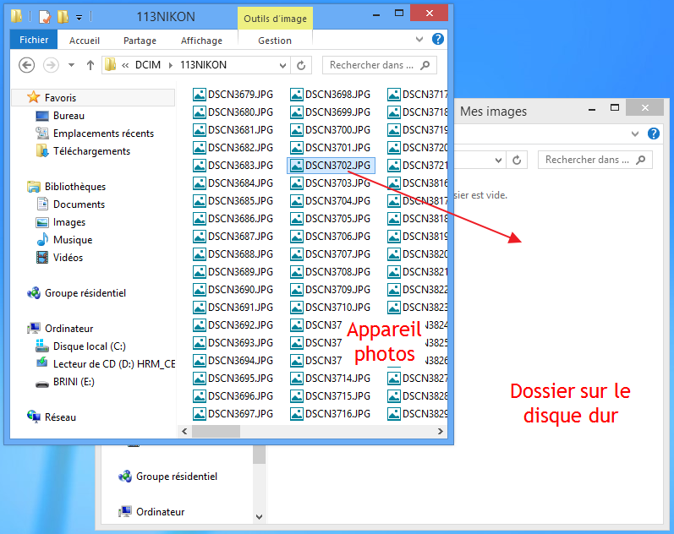Click the properties icon in quick access toolbar
The image size is (674, 534).
point(45,17)
